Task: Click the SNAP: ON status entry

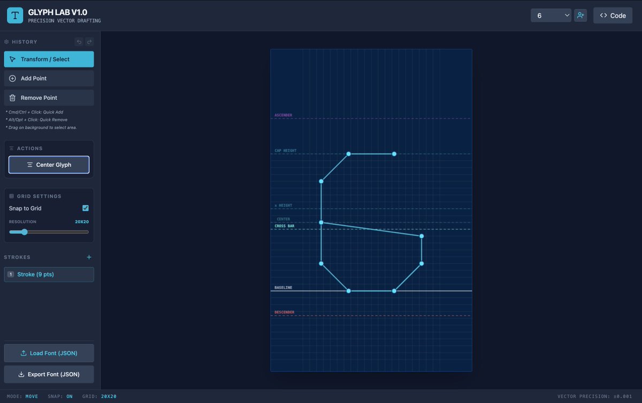Action: pyautogui.click(x=60, y=397)
